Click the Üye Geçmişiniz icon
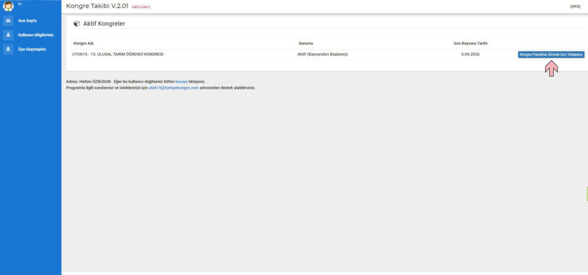The height and width of the screenshot is (275, 588). pyautogui.click(x=9, y=49)
